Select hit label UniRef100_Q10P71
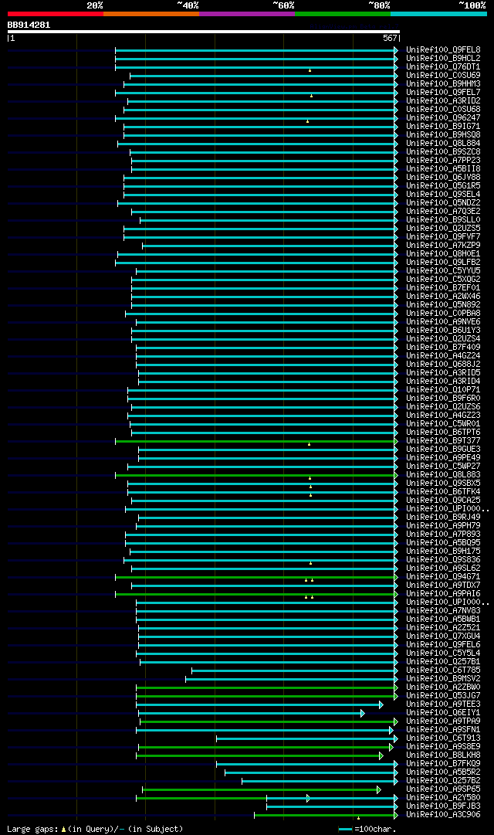The width and height of the screenshot is (494, 835). (443, 390)
